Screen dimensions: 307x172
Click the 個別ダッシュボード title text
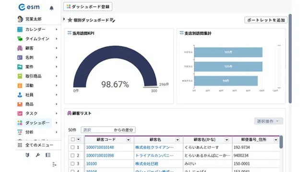pyautogui.click(x=91, y=20)
